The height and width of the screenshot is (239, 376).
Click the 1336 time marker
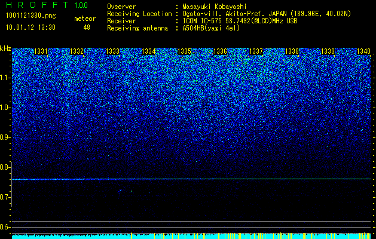click(x=220, y=51)
